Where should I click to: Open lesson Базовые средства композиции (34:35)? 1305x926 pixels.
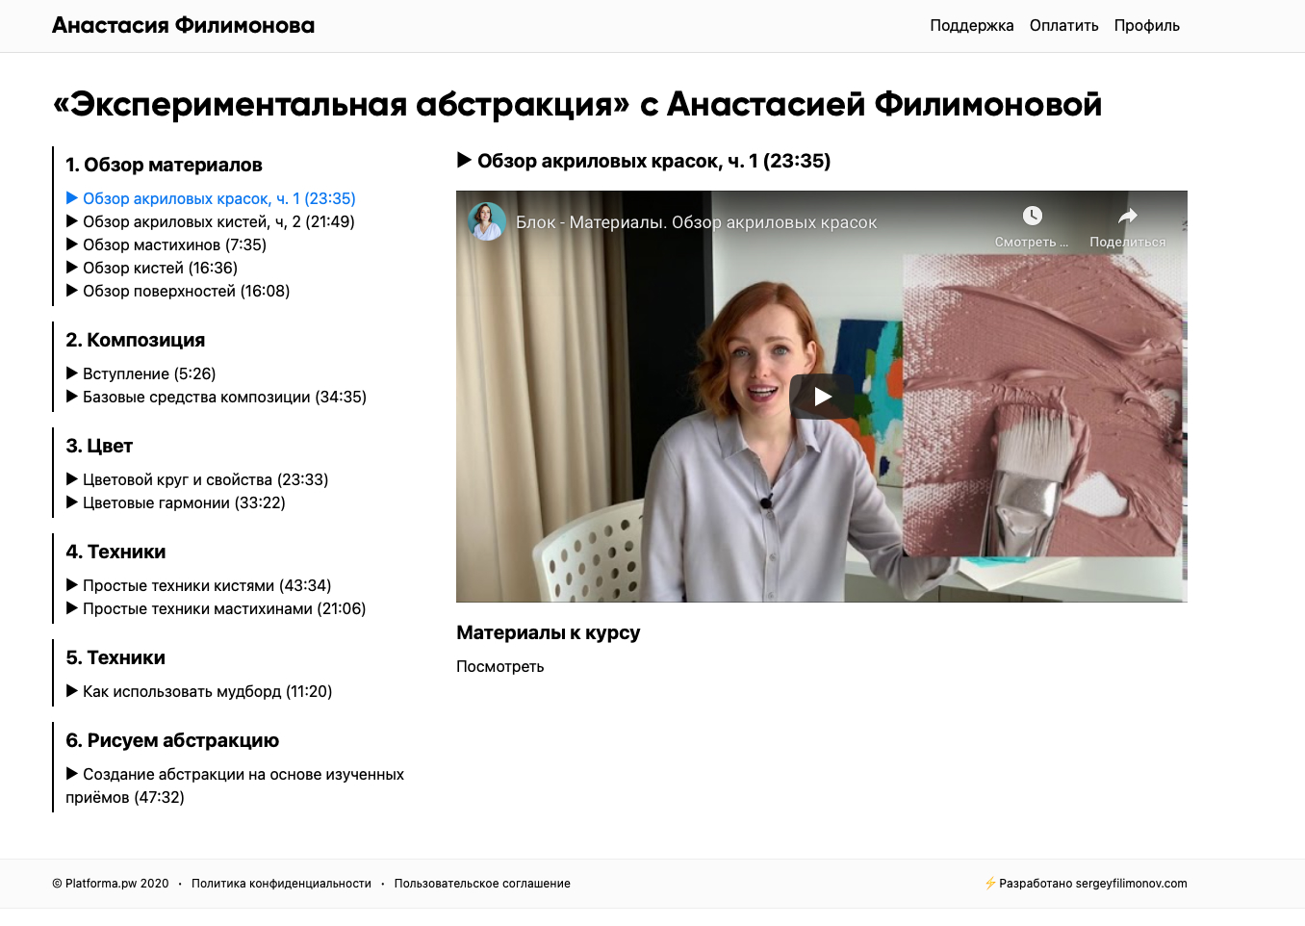click(x=216, y=397)
